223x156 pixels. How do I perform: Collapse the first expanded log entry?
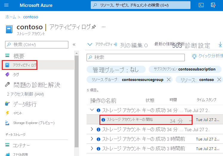pos(92,110)
